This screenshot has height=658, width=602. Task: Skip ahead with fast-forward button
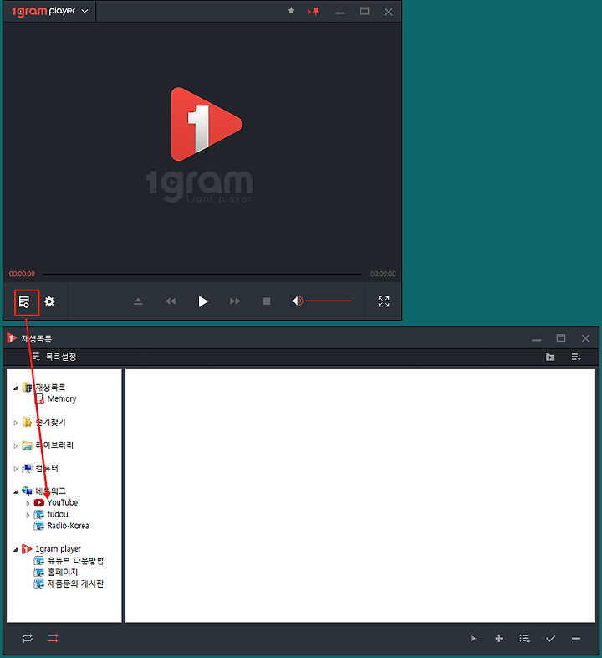tap(235, 301)
